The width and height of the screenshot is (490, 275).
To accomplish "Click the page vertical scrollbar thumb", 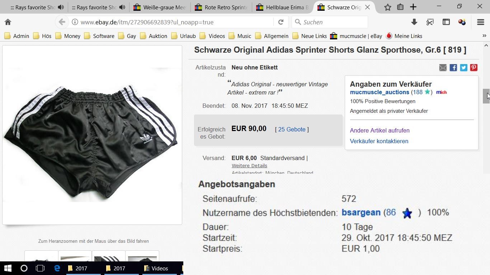I will pos(486,96).
